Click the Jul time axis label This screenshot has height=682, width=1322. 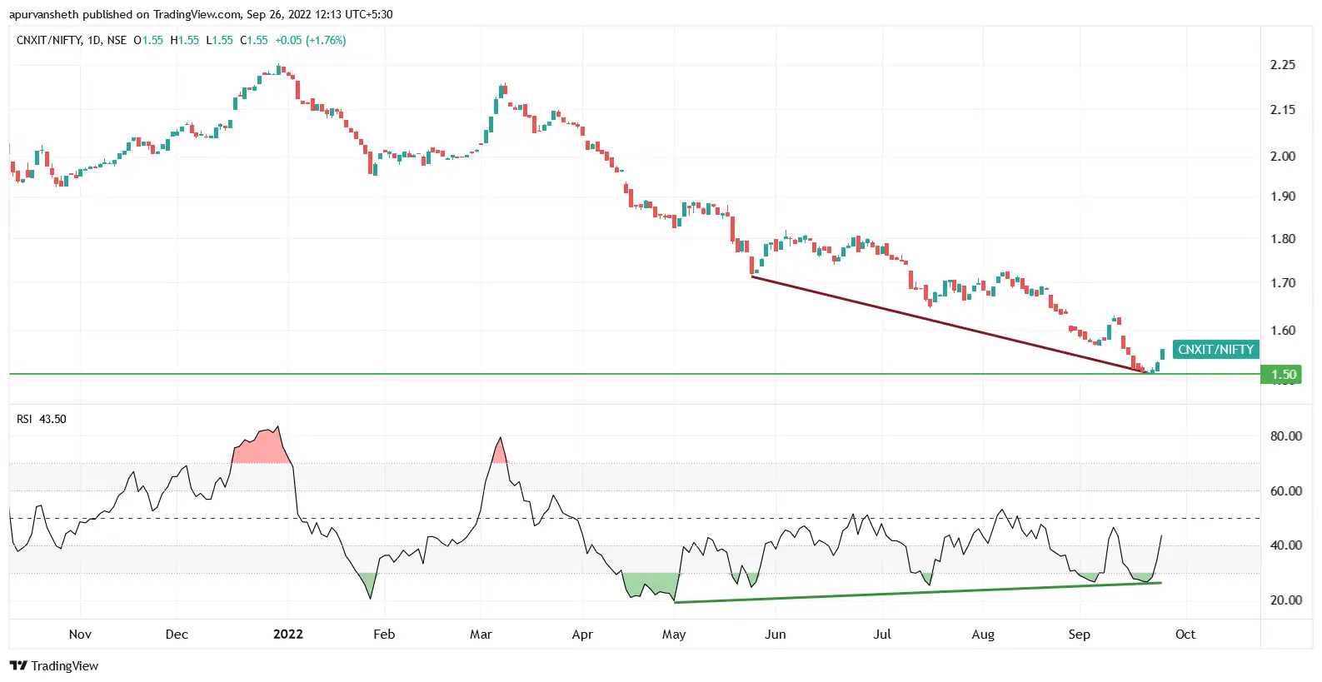pyautogui.click(x=882, y=635)
